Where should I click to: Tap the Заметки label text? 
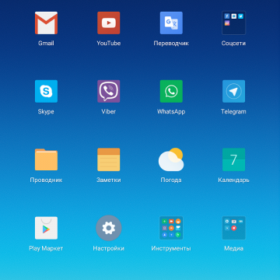(x=109, y=180)
